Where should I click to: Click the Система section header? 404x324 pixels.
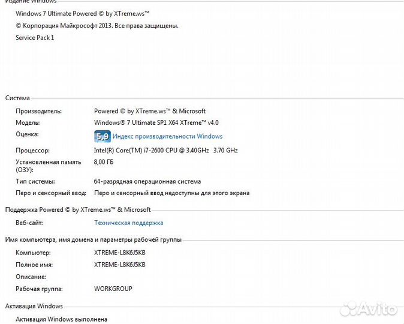click(x=17, y=98)
